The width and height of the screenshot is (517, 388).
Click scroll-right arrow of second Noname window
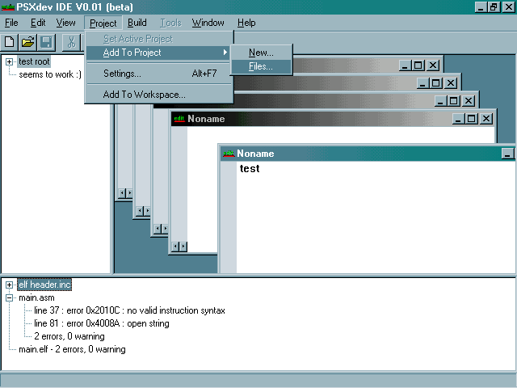click(183, 246)
